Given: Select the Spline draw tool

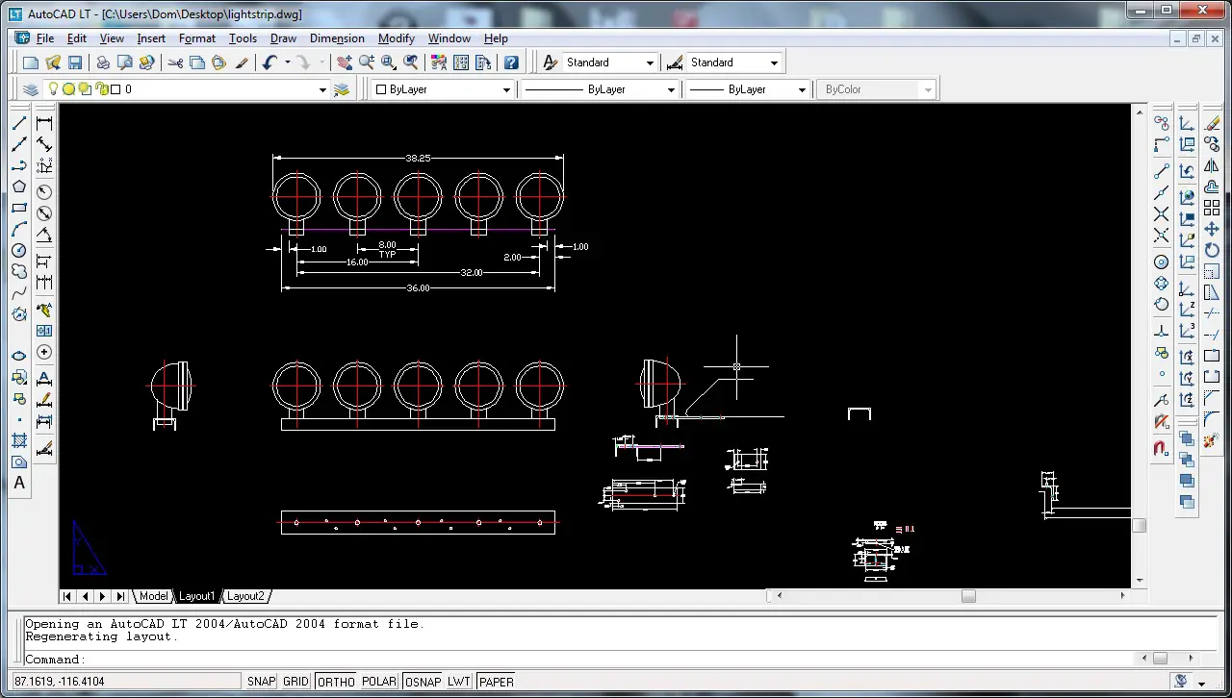Looking at the screenshot, I should click(19, 292).
